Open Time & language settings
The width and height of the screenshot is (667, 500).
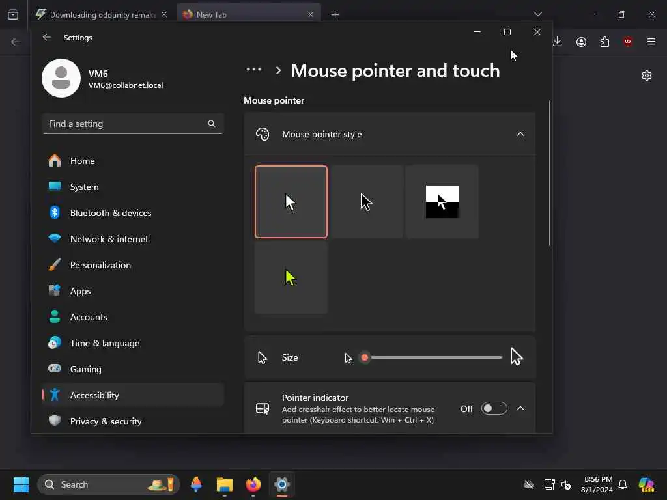(x=133, y=343)
